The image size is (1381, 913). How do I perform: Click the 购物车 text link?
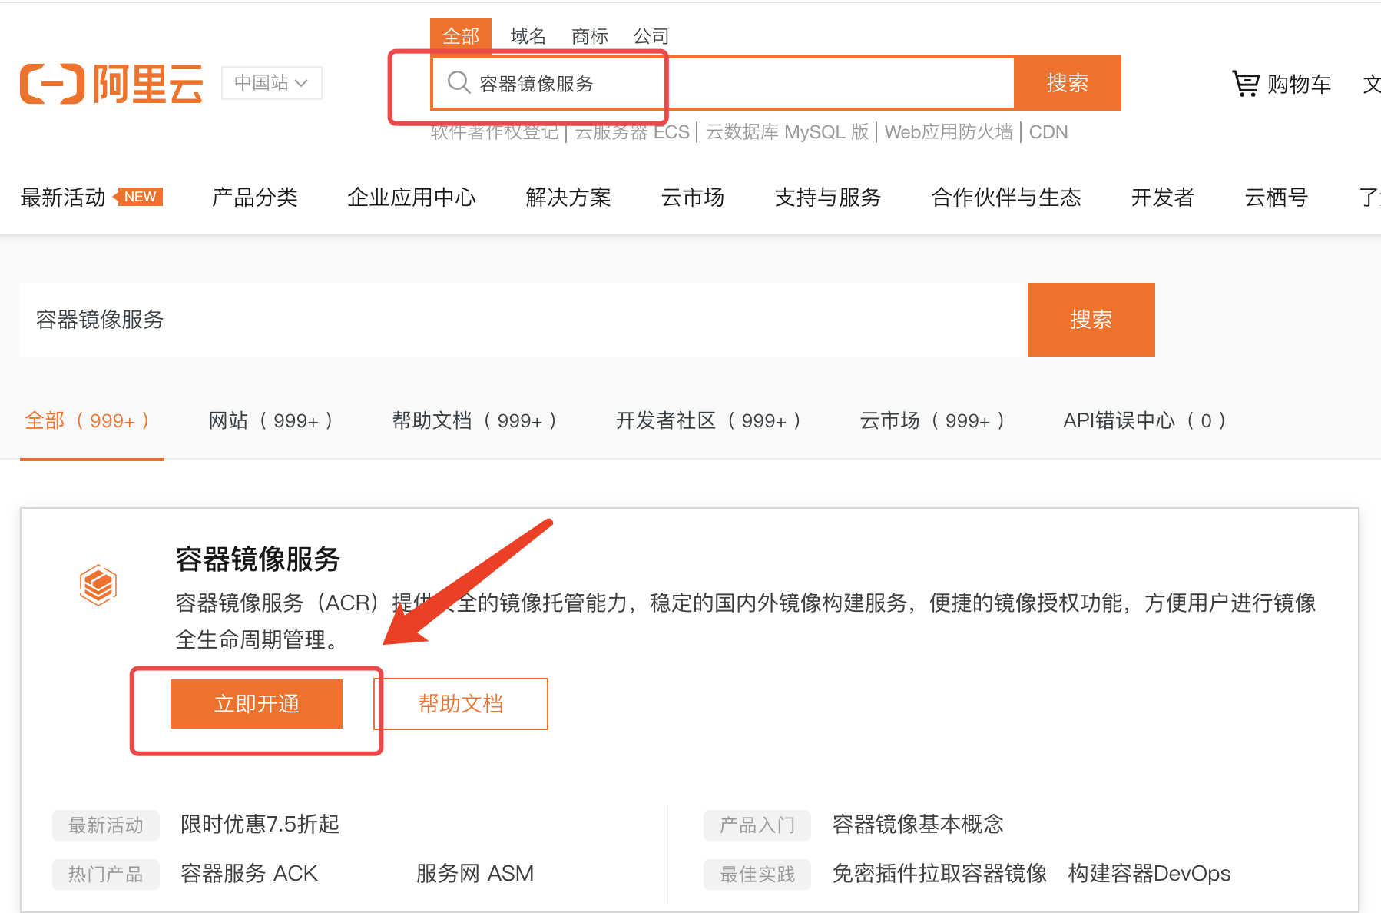[1299, 84]
